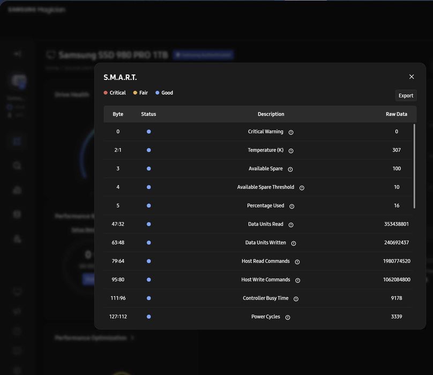This screenshot has height=375, width=433.
Task: Click the S.M.A.R.T. dialog title
Action: click(x=120, y=78)
